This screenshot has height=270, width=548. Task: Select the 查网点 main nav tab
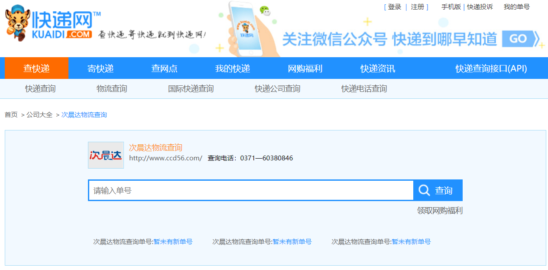point(164,68)
